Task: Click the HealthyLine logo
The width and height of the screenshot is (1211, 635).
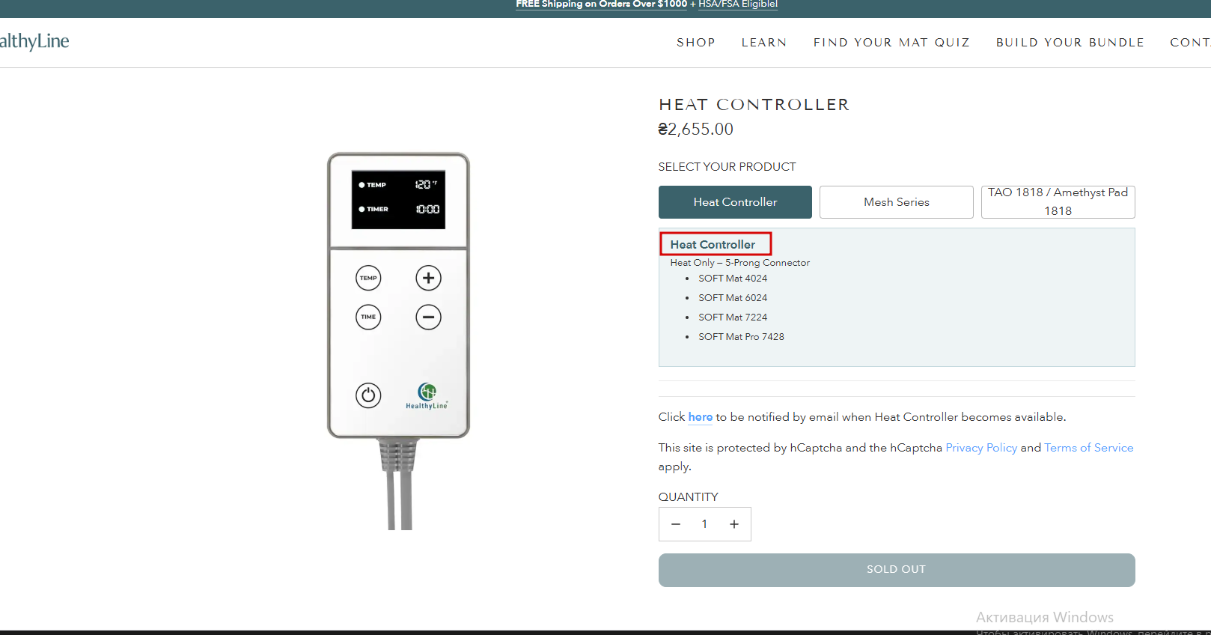Action: pyautogui.click(x=34, y=41)
